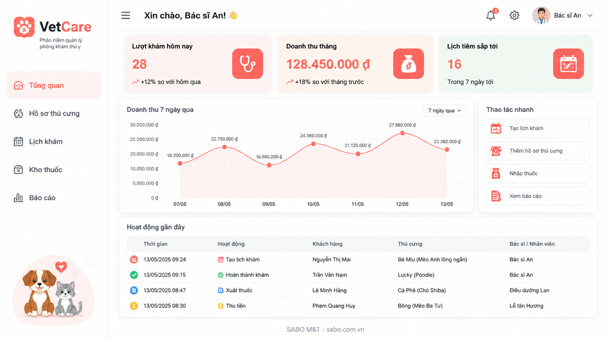
Task: Click the VetCare paw logo icon
Action: tap(24, 27)
